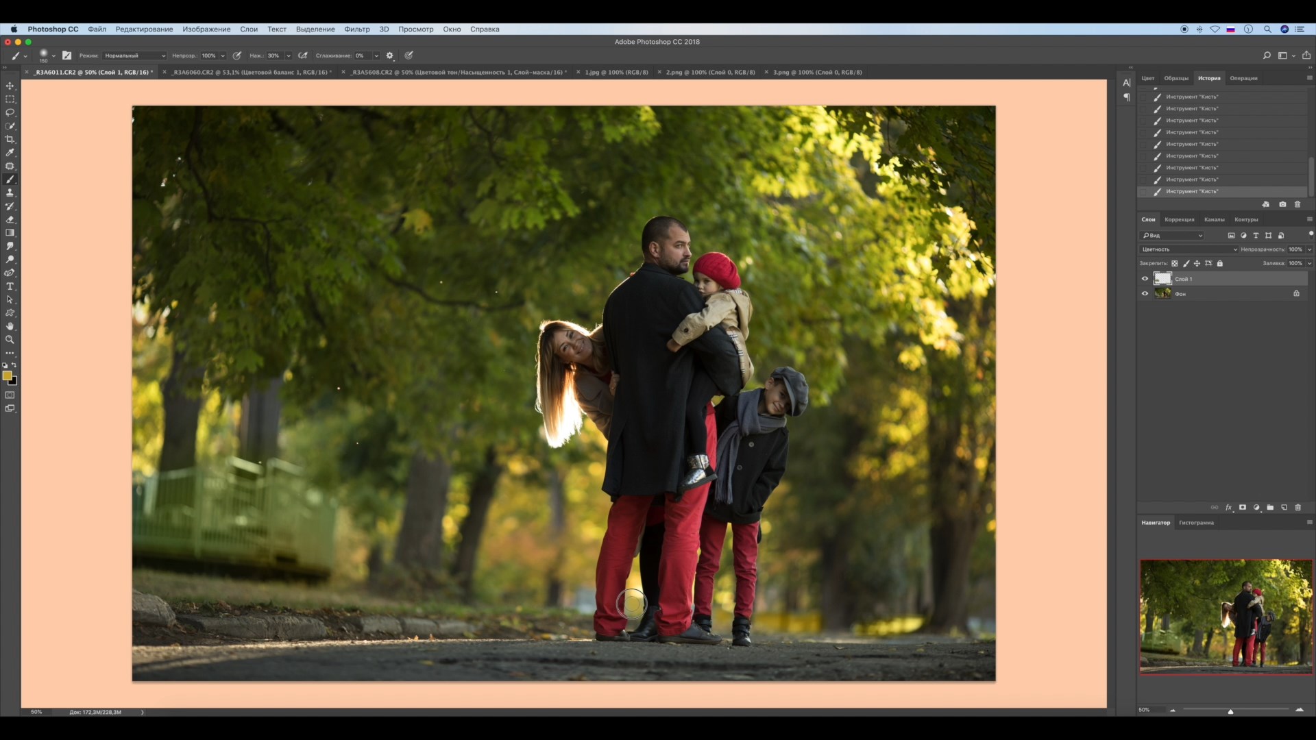This screenshot has width=1316, height=740.
Task: Select the Lasso tool
Action: (10, 112)
